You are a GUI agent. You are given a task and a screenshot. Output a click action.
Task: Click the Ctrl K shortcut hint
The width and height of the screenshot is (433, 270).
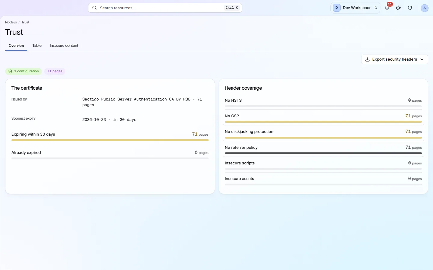232,8
